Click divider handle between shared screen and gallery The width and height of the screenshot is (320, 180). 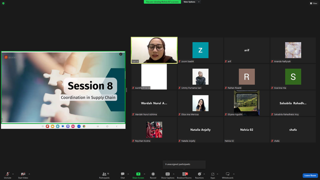coord(126,90)
